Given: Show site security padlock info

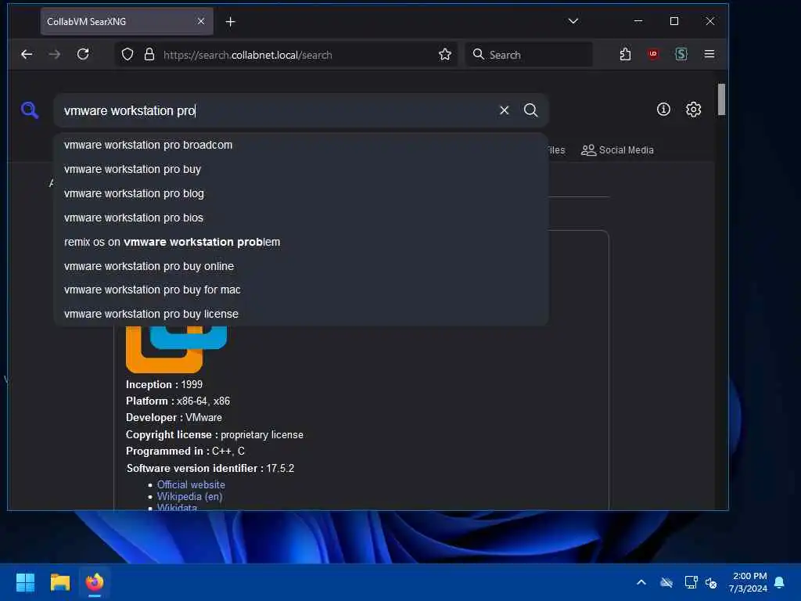Looking at the screenshot, I should 149,54.
